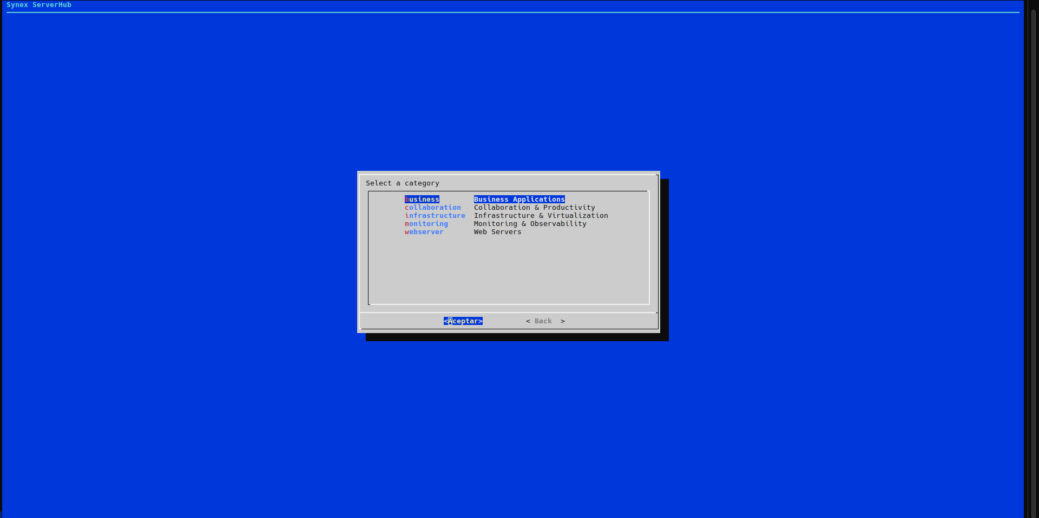Click the "Select a category" dialog title
1039x518 pixels.
click(402, 183)
